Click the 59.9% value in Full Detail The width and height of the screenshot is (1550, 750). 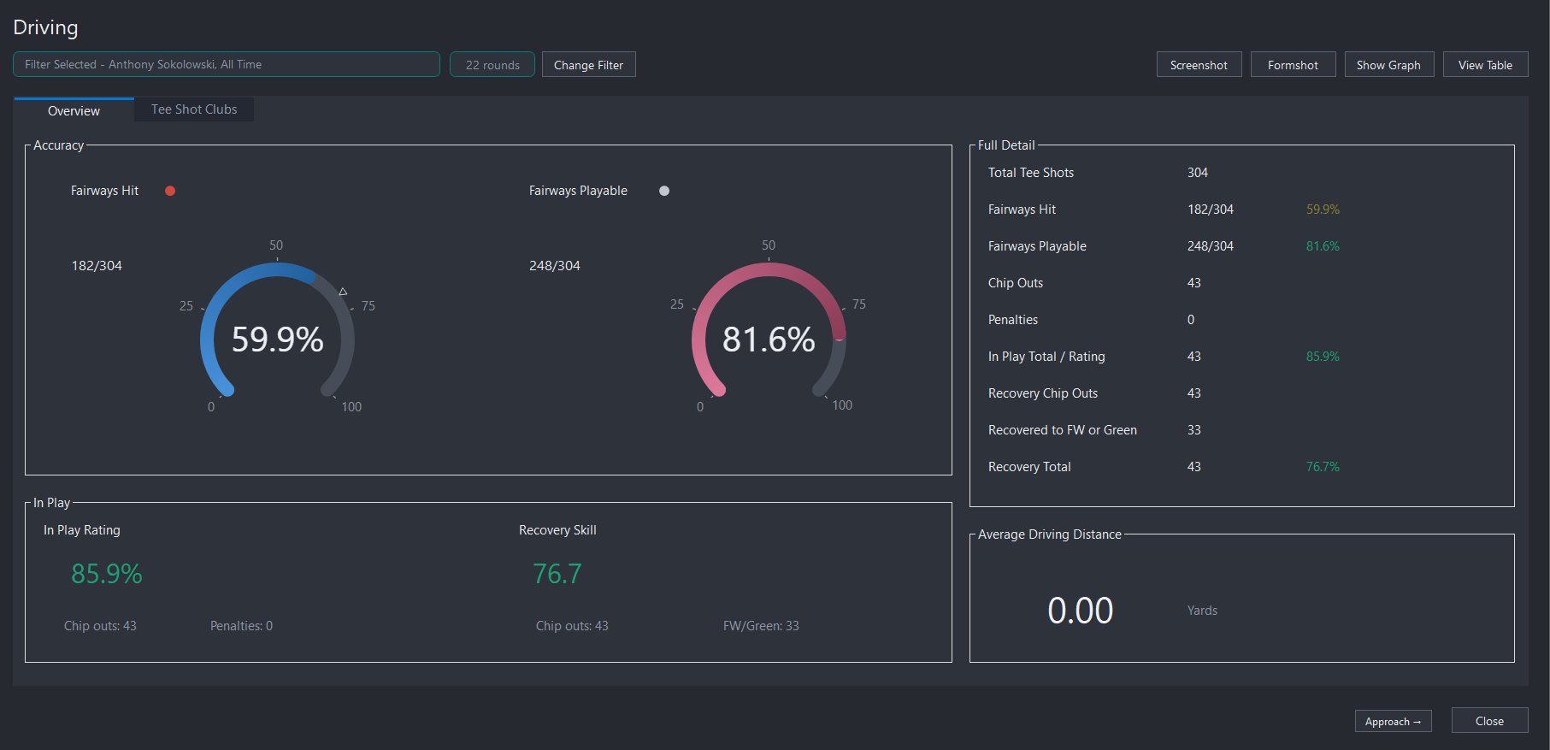tap(1323, 210)
